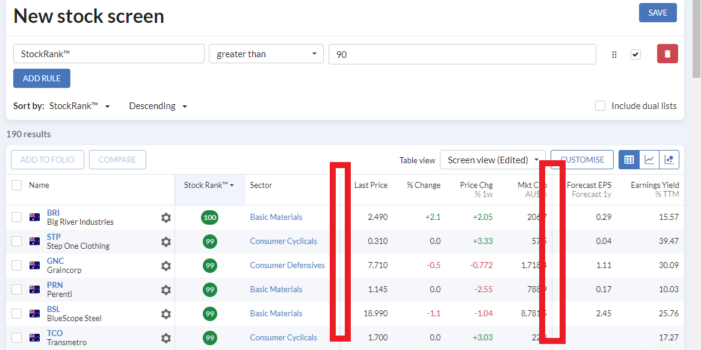Click the CUSTOMISE button
This screenshot has height=350, width=701.
tap(582, 160)
